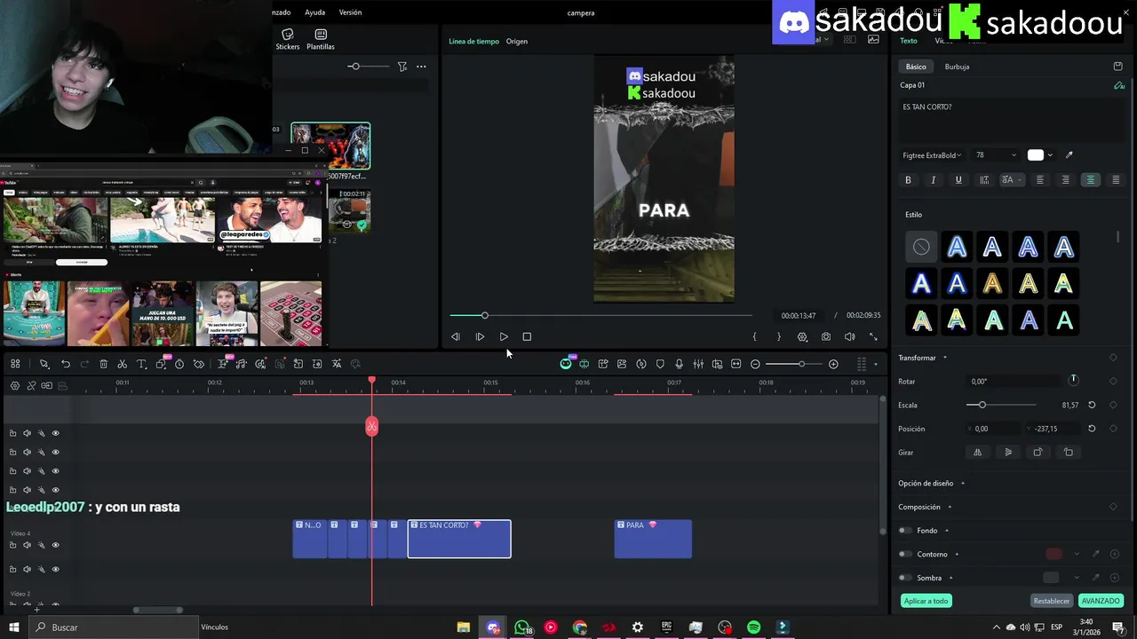1137x639 pixels.
Task: Open the filter icon in media panel
Action: (x=402, y=67)
